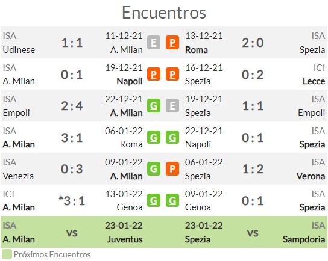Click the green G badge beside Genoa 09-01-22
Viewport: 328px width, 261px height.
click(x=172, y=200)
